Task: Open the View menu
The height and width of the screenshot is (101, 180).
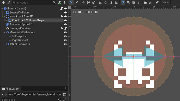Action: (165, 2)
